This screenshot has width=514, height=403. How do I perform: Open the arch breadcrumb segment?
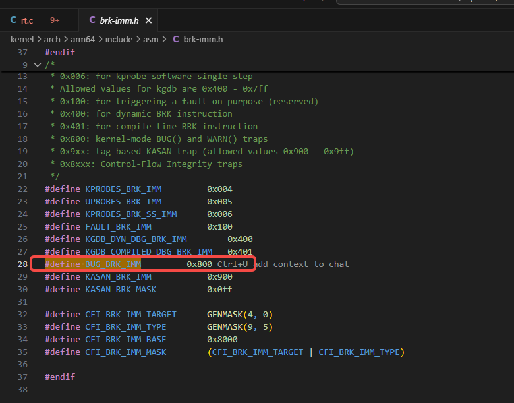[52, 40]
